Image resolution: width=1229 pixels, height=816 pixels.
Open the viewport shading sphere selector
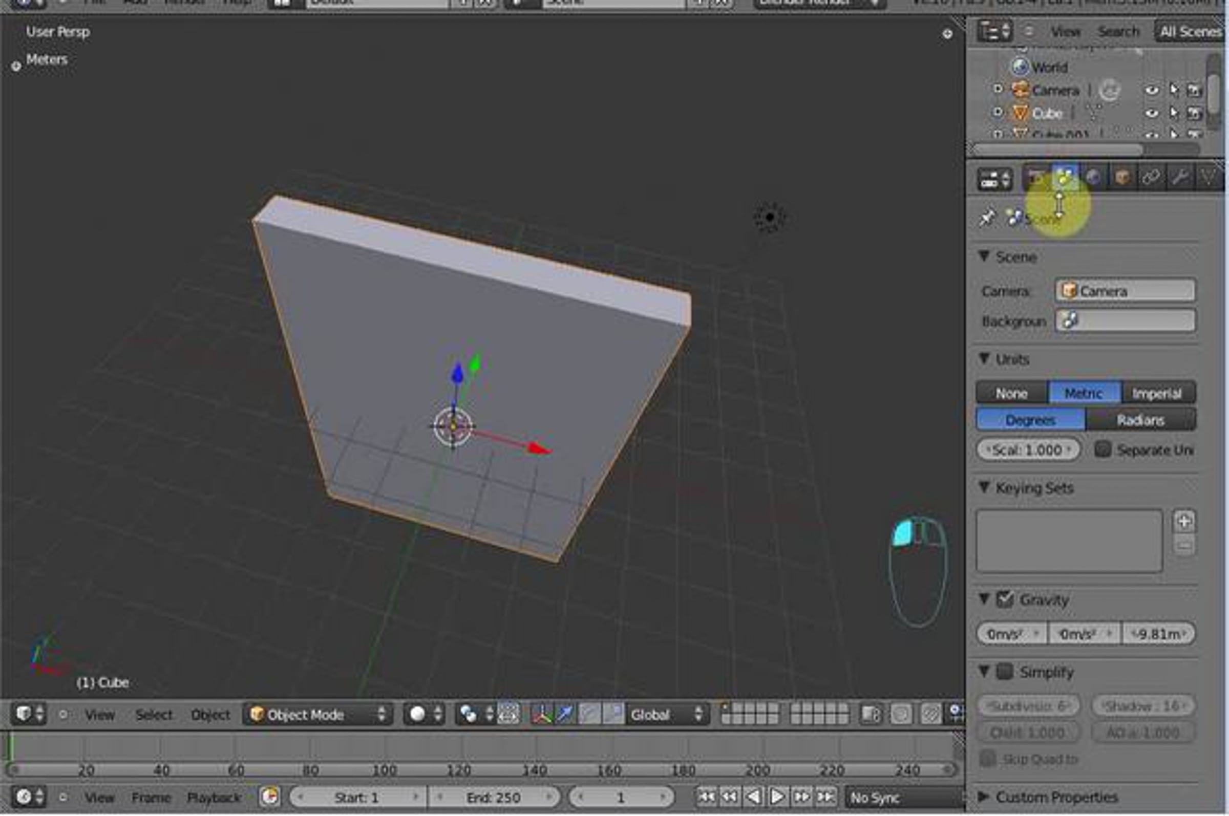[423, 714]
